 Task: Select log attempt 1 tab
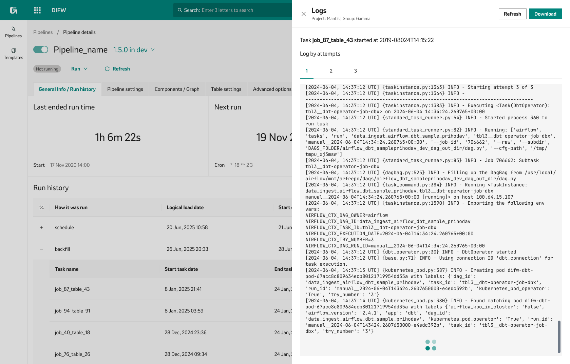(307, 71)
